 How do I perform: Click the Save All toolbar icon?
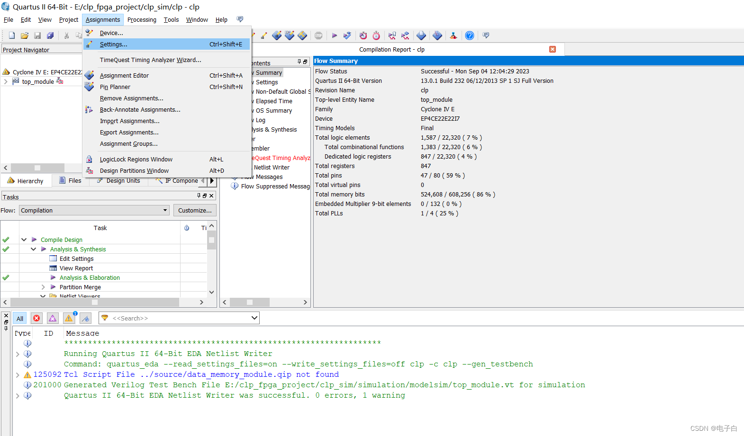pyautogui.click(x=50, y=36)
